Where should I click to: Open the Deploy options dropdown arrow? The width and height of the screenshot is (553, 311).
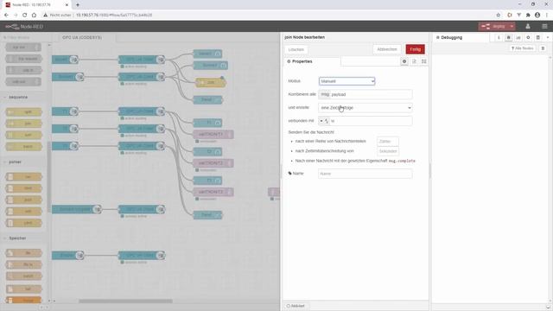512,27
